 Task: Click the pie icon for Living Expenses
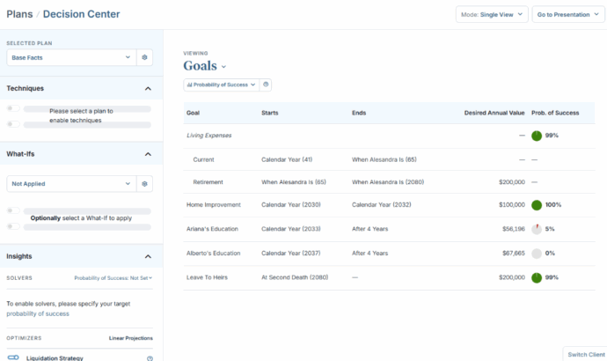[x=537, y=136]
